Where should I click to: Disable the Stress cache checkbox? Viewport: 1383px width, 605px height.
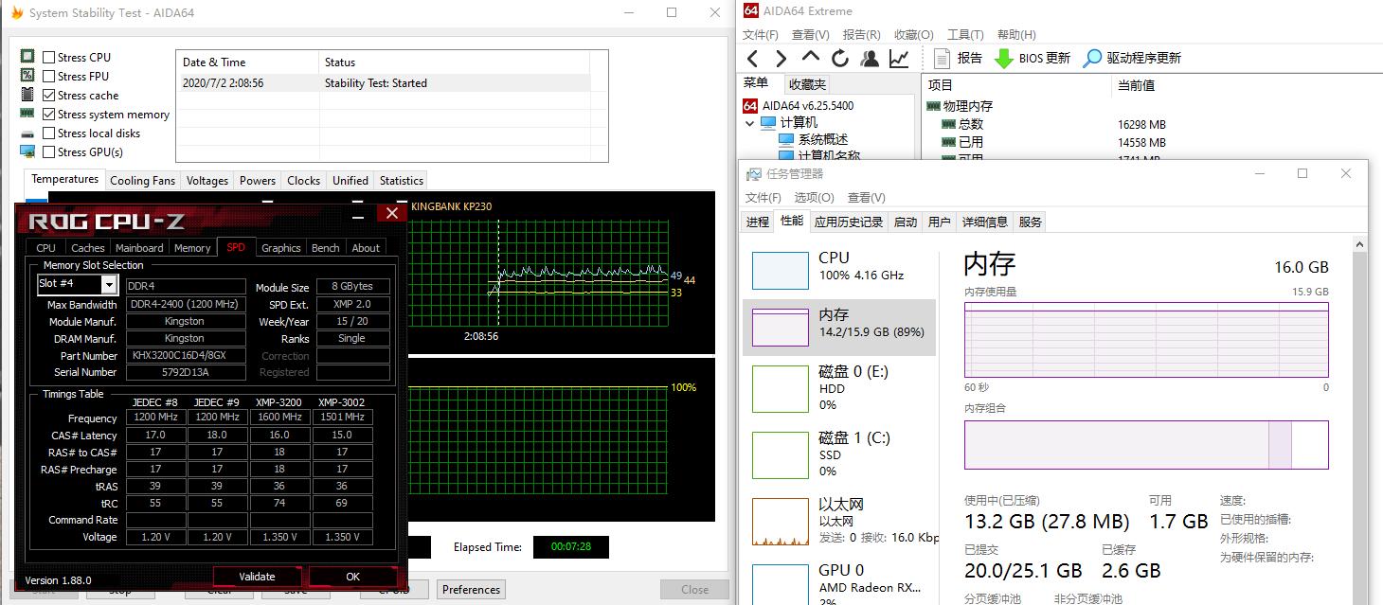[48, 95]
